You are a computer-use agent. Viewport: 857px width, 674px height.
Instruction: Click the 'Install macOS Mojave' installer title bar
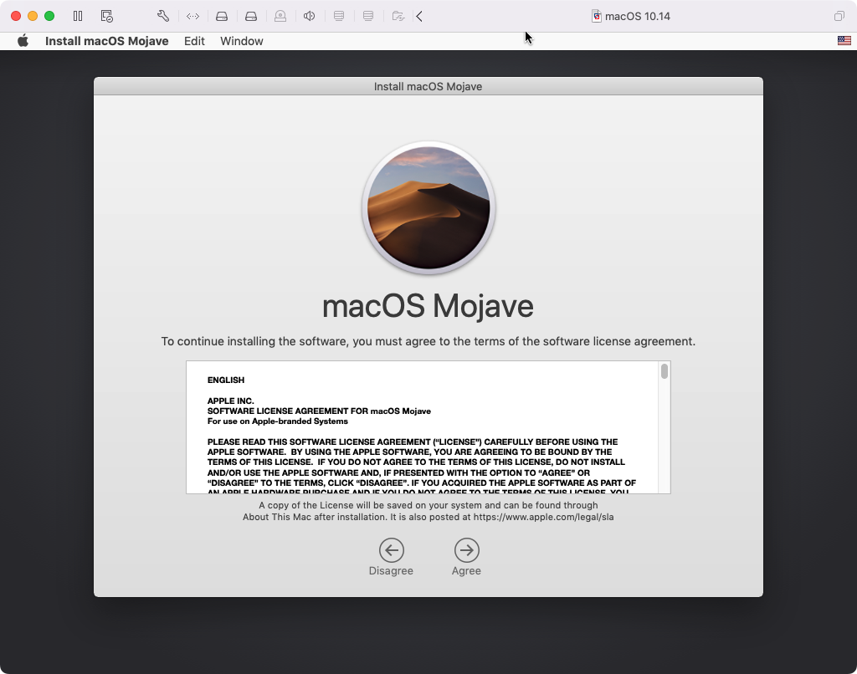[x=428, y=86]
